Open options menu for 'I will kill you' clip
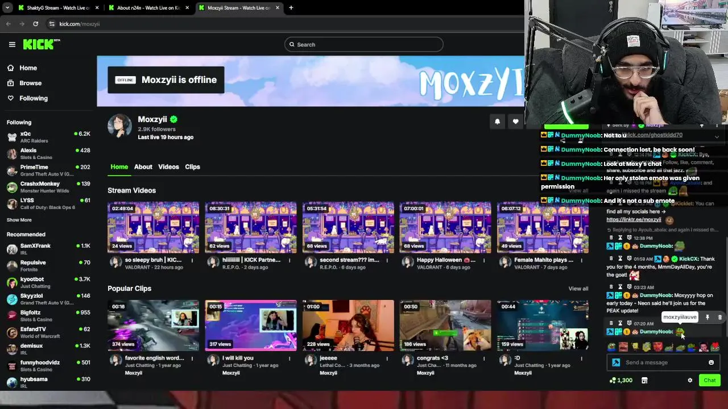Viewport: 728px width, 409px height. 289,358
